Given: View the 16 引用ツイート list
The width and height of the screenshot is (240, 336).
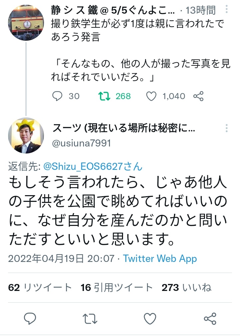Looking at the screenshot, I should (x=117, y=288).
